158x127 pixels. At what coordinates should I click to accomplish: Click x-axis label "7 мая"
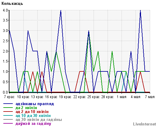tap(150, 97)
